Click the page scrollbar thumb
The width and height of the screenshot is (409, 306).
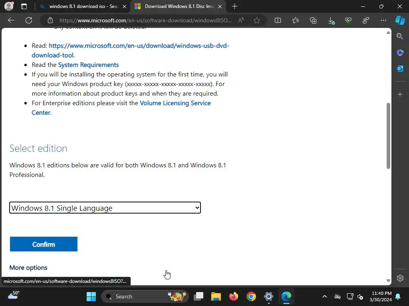tap(388, 135)
